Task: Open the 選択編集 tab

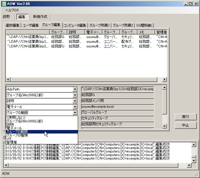Action: coord(12,25)
